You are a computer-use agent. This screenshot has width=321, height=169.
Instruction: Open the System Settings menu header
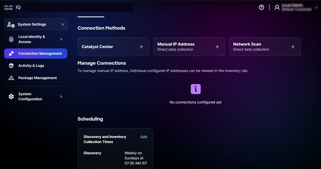[x=36, y=24]
